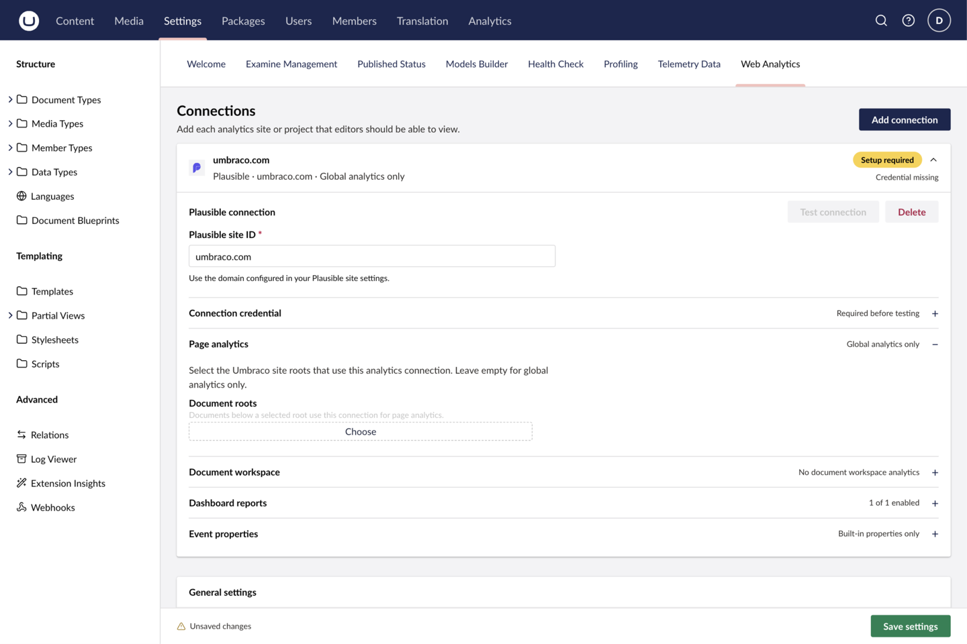Click Choose to pick document roots
The width and height of the screenshot is (967, 644).
(x=361, y=431)
